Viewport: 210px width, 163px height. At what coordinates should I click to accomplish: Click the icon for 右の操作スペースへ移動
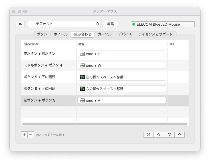(82, 89)
